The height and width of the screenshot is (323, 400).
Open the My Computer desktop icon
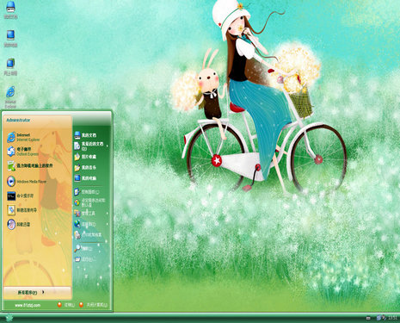pos(10,38)
